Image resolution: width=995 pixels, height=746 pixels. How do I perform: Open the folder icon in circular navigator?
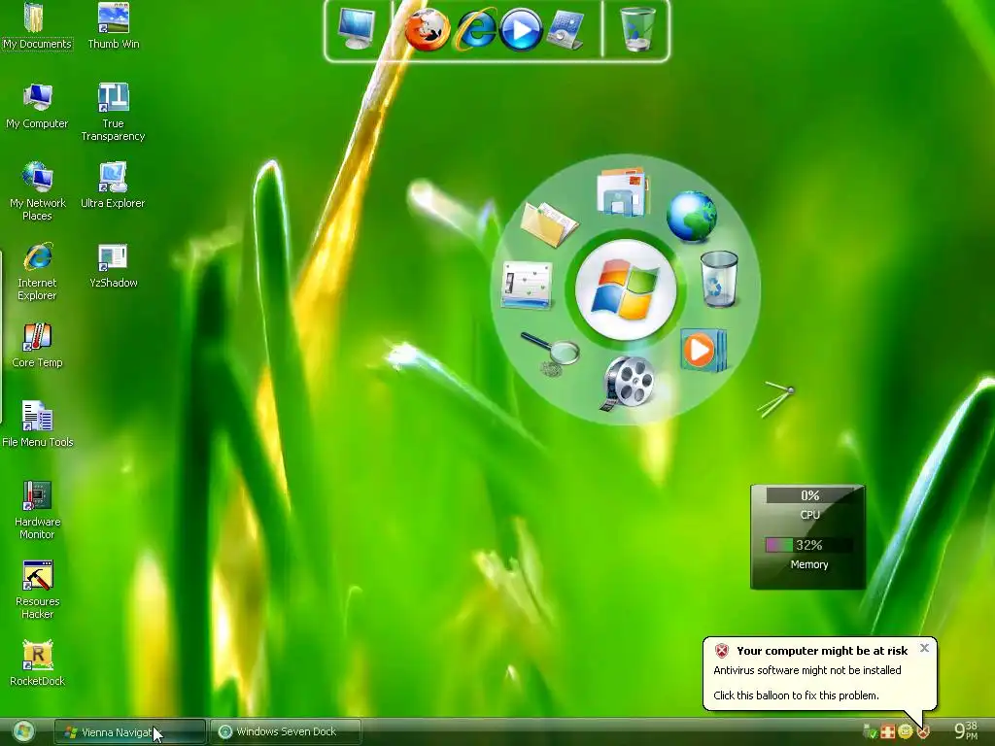coord(549,222)
